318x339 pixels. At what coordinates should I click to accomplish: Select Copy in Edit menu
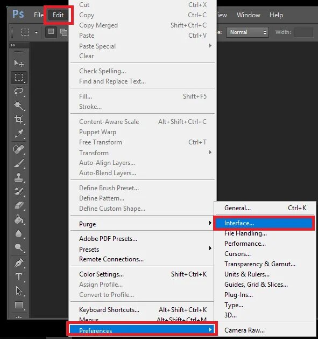coord(143,15)
